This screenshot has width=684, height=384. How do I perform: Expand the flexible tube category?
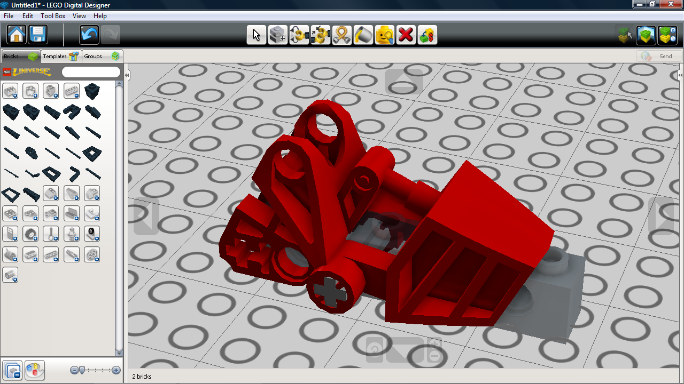10,275
